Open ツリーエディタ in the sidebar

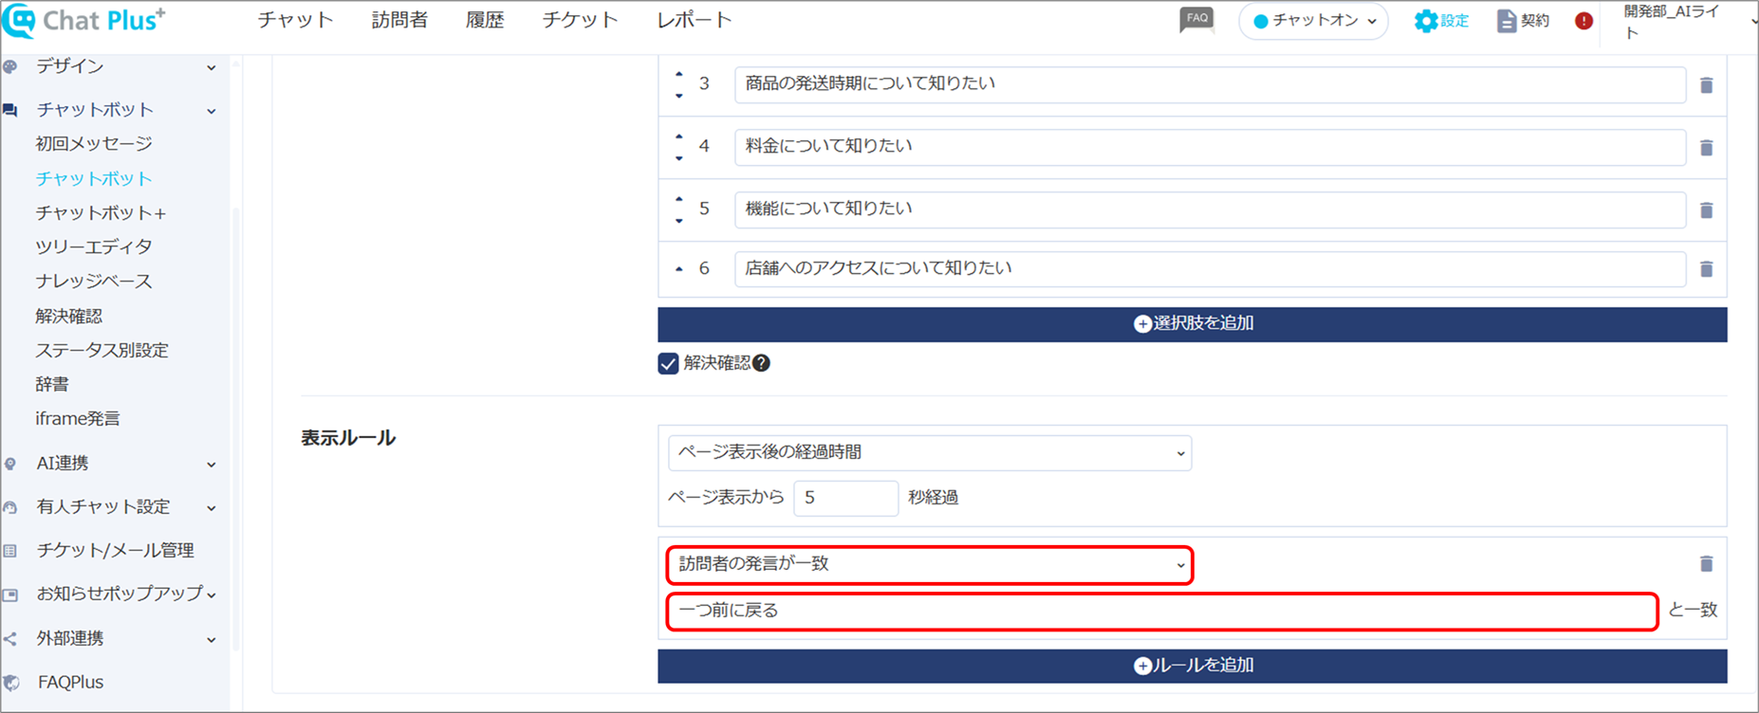[94, 247]
